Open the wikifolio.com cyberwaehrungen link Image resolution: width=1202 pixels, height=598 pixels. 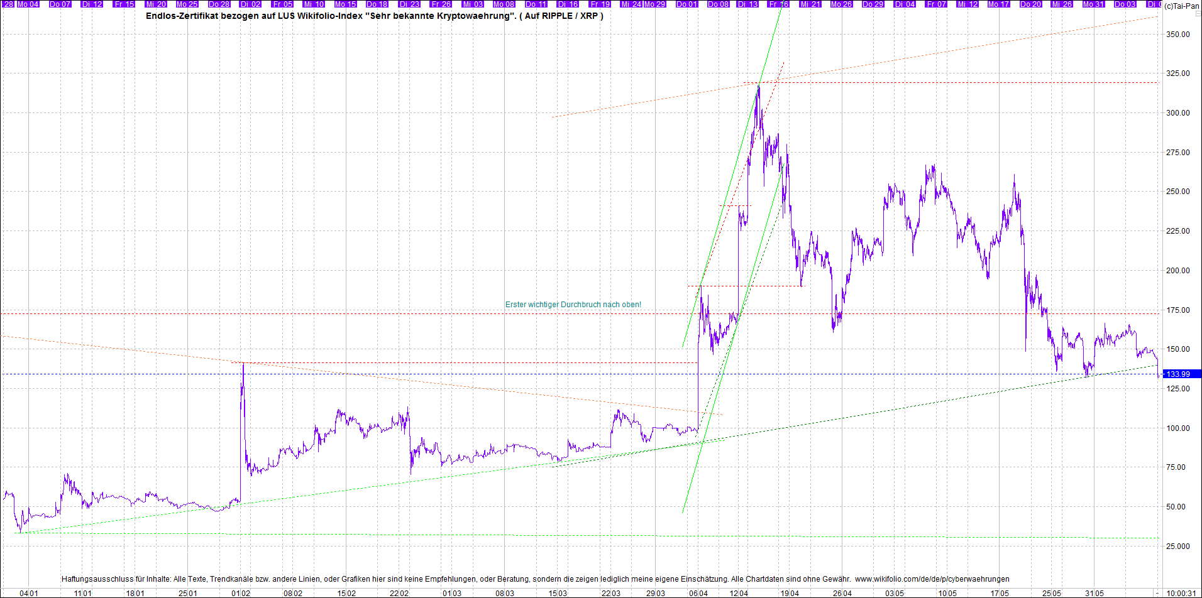click(932, 579)
